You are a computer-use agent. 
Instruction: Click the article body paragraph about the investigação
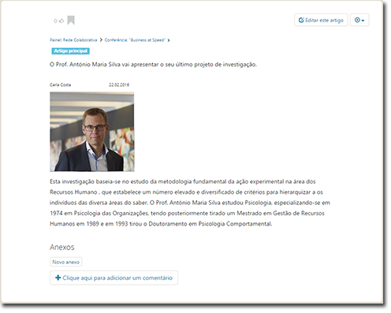pos(190,203)
